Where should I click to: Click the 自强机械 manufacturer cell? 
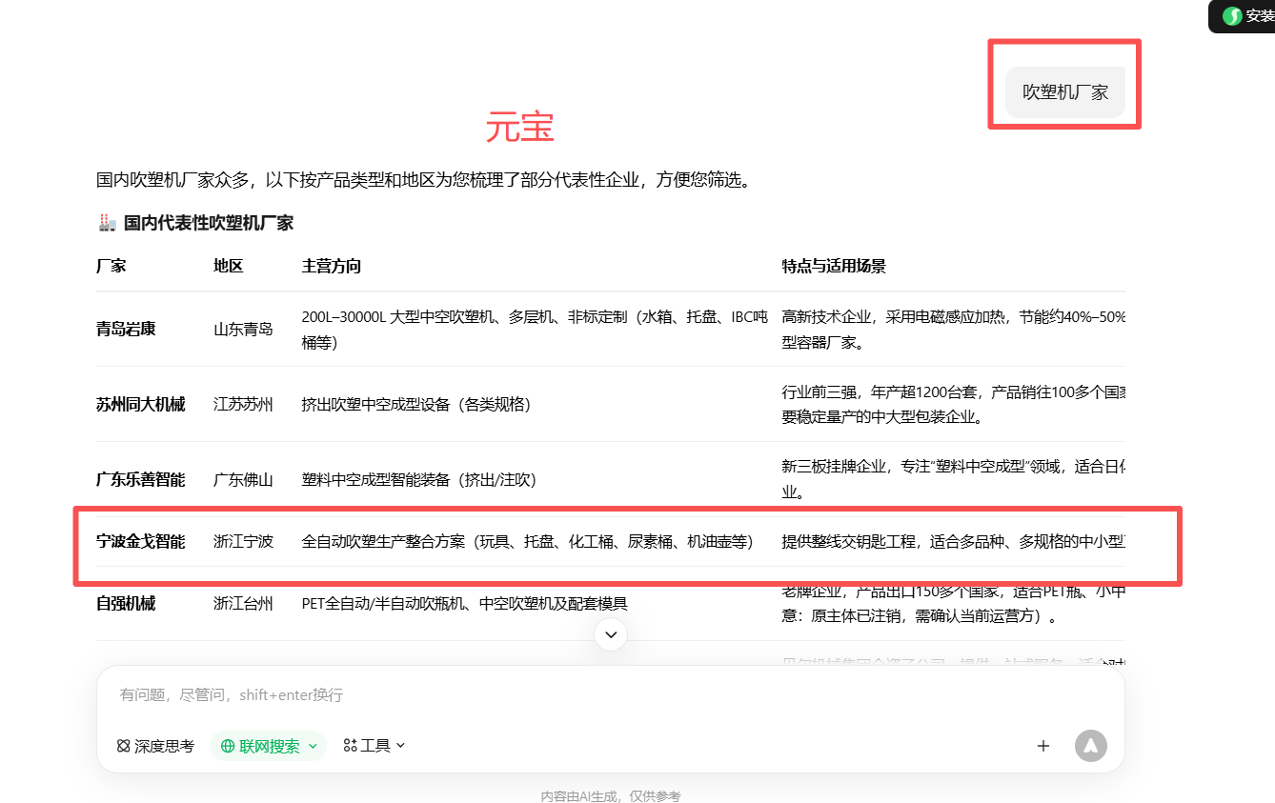pos(126,603)
